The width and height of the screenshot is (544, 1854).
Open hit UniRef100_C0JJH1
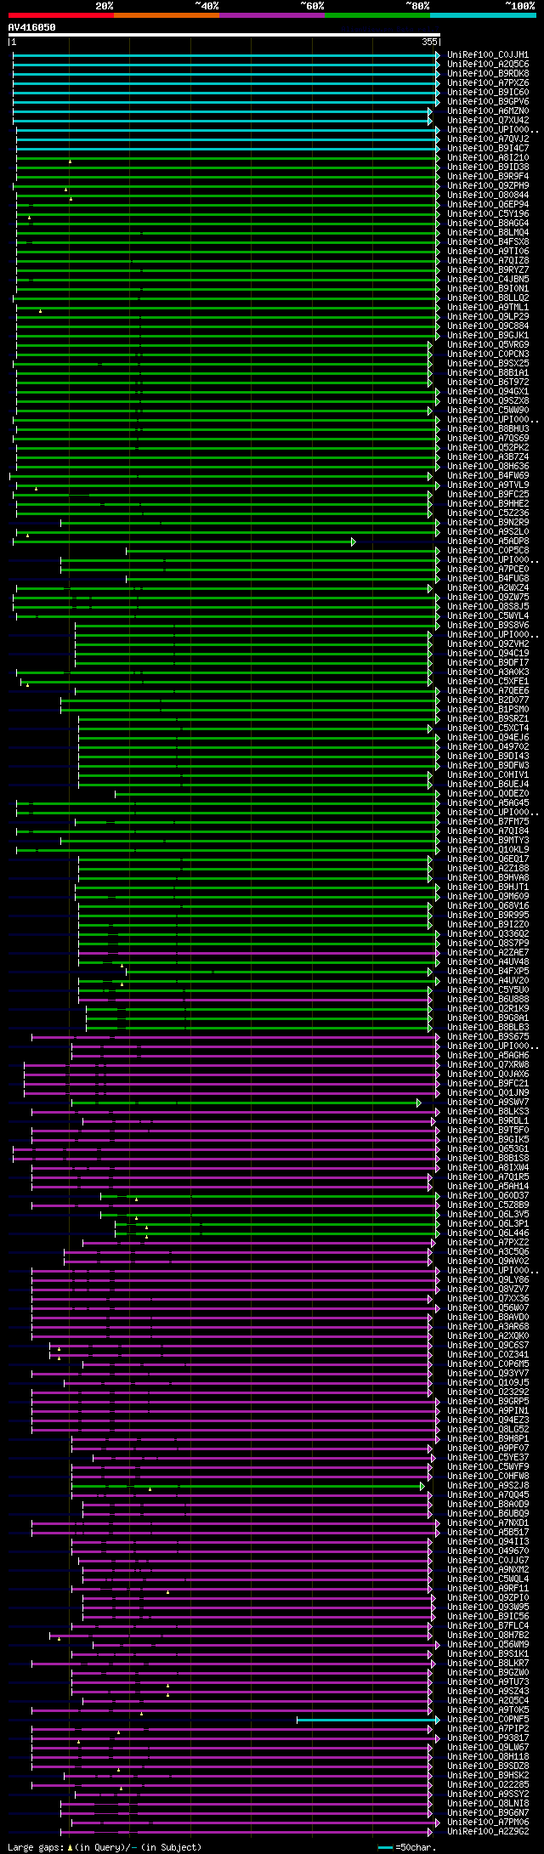click(x=488, y=54)
